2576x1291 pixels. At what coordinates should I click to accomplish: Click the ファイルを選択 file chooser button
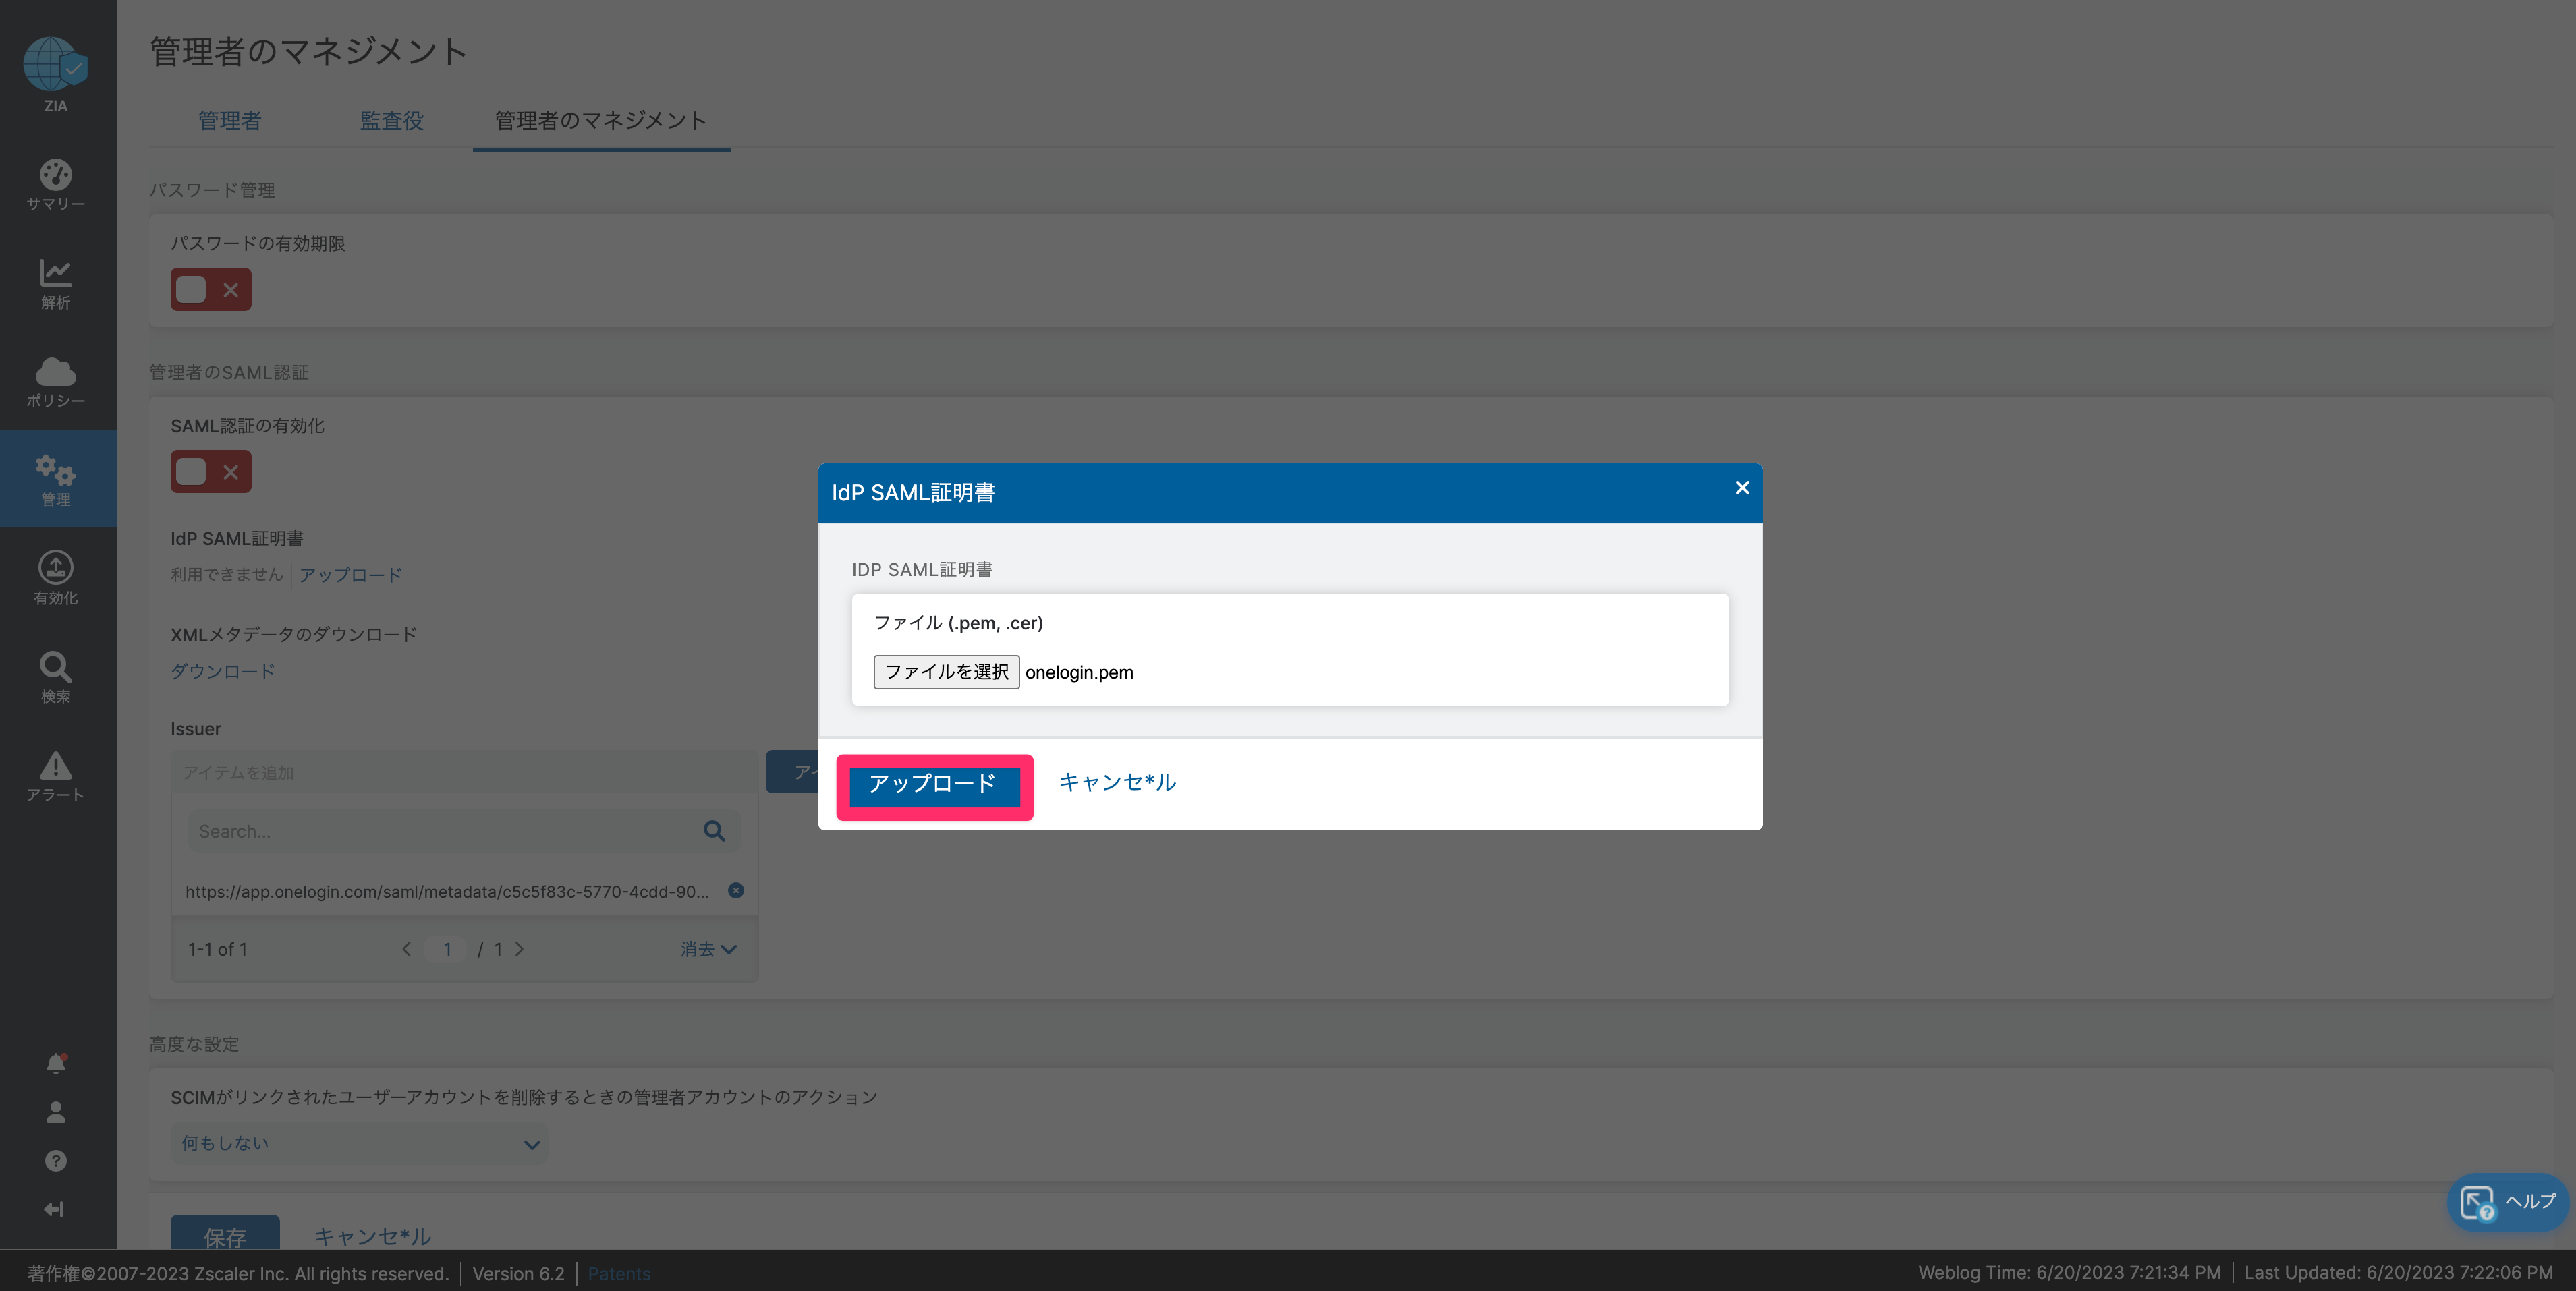946,672
